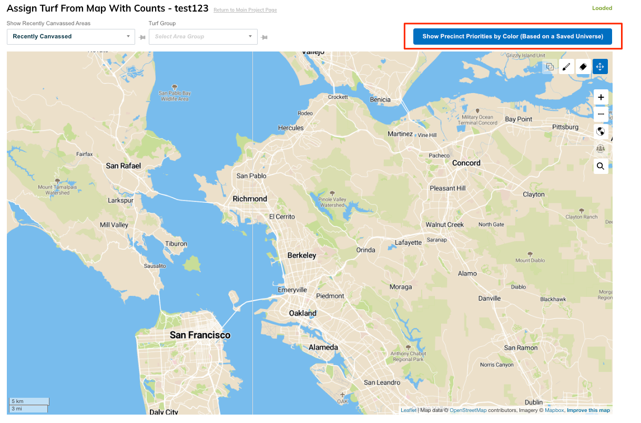Click pin icon beside Turf Group dropdown
Screen dimensions: 641x423
pos(264,37)
